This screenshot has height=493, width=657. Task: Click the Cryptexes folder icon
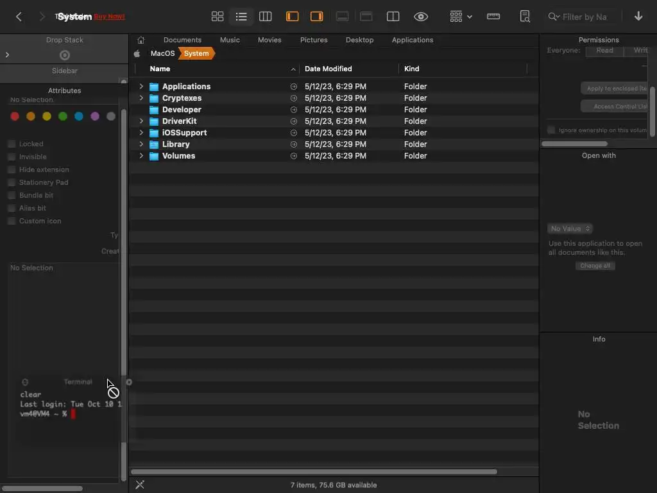[x=154, y=98]
